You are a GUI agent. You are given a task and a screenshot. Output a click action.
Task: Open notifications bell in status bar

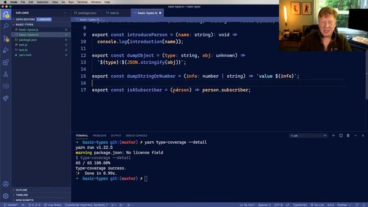coord(364,205)
